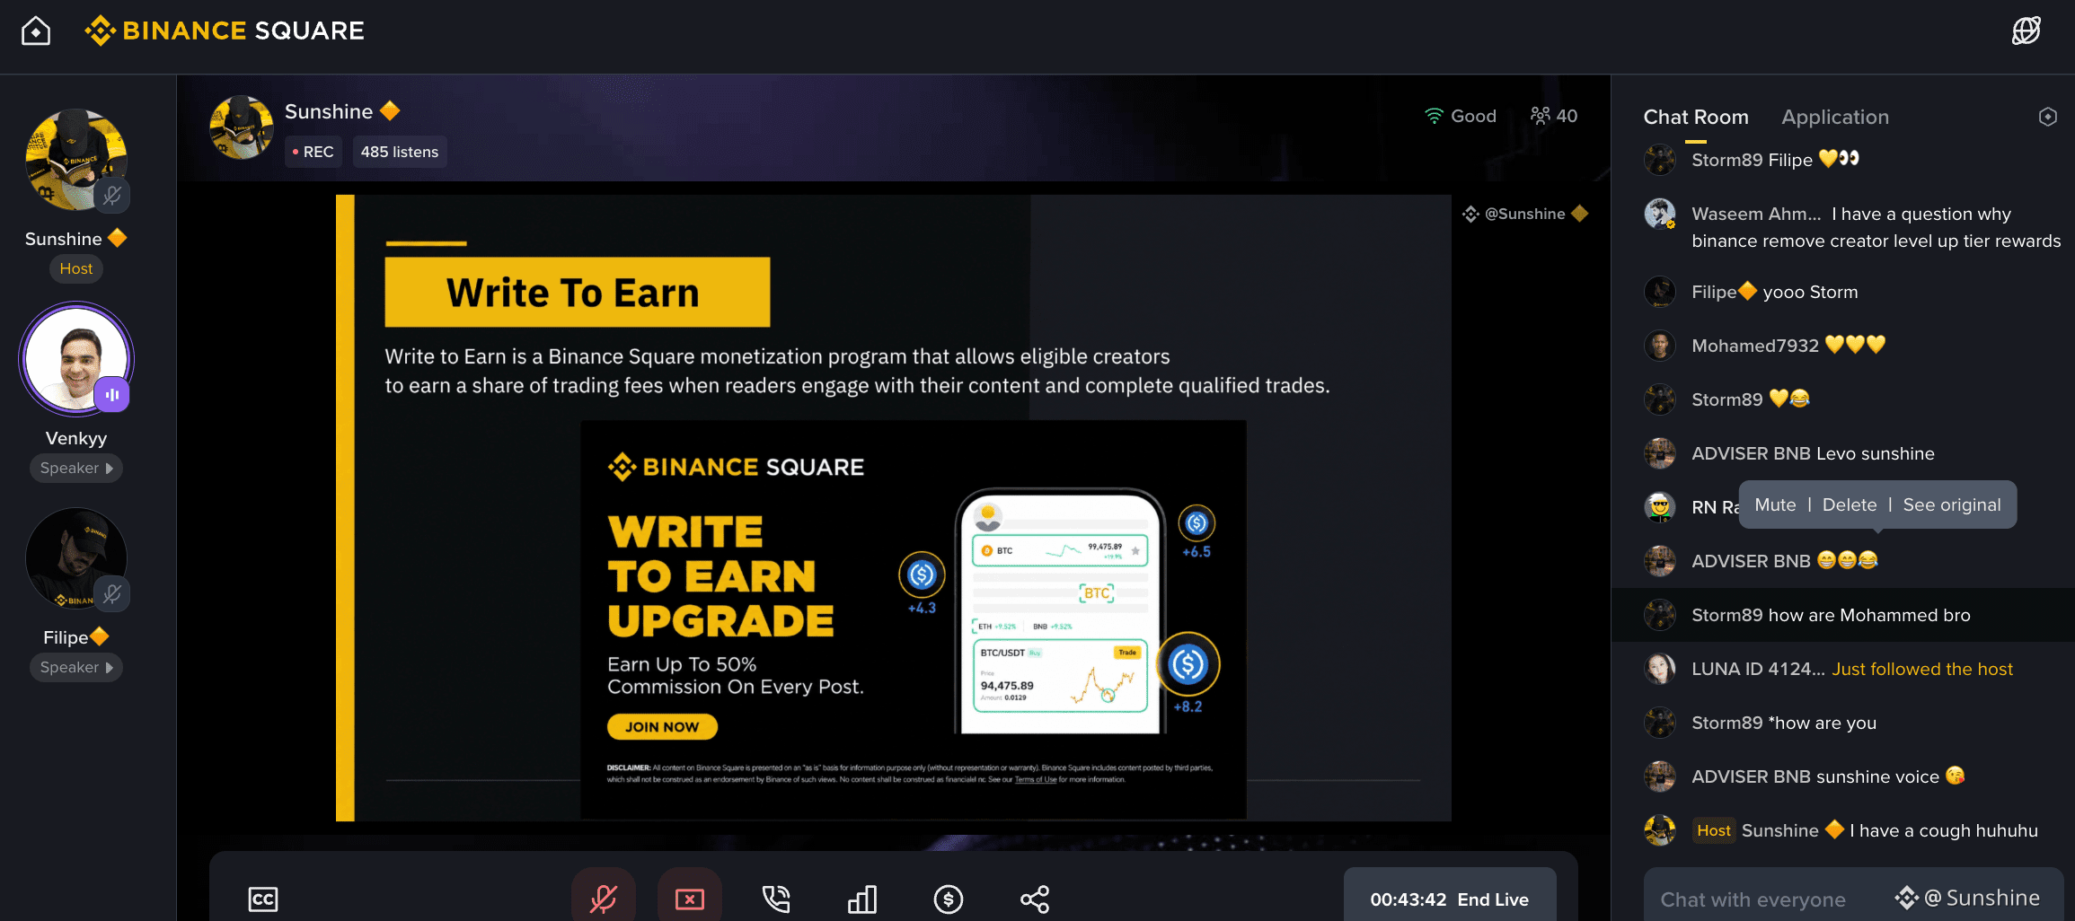Click the Host label under Sunshine

pyautogui.click(x=76, y=268)
